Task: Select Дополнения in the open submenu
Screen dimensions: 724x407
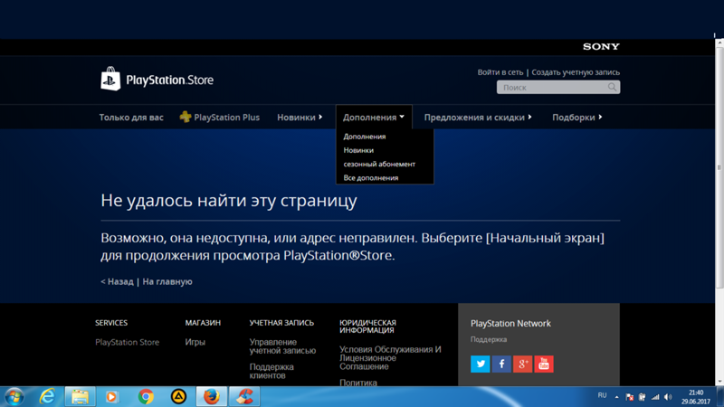Action: [365, 137]
